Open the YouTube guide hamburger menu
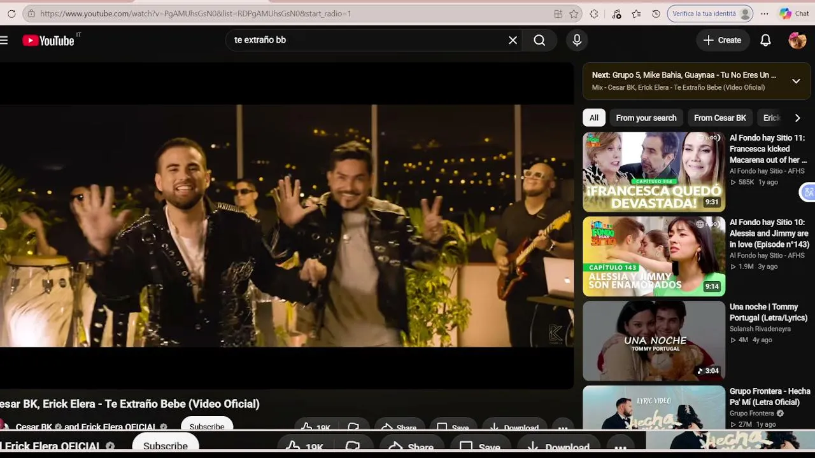The width and height of the screenshot is (815, 458). pyautogui.click(x=4, y=40)
